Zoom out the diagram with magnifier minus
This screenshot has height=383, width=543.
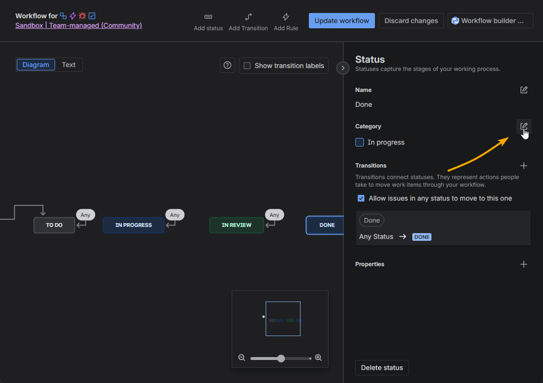[242, 358]
